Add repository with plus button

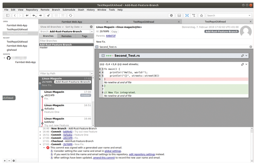pyautogui.click(x=5, y=161)
